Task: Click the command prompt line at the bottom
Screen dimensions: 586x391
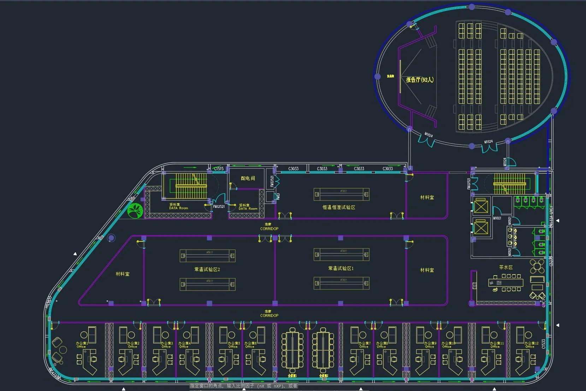Action: click(244, 386)
